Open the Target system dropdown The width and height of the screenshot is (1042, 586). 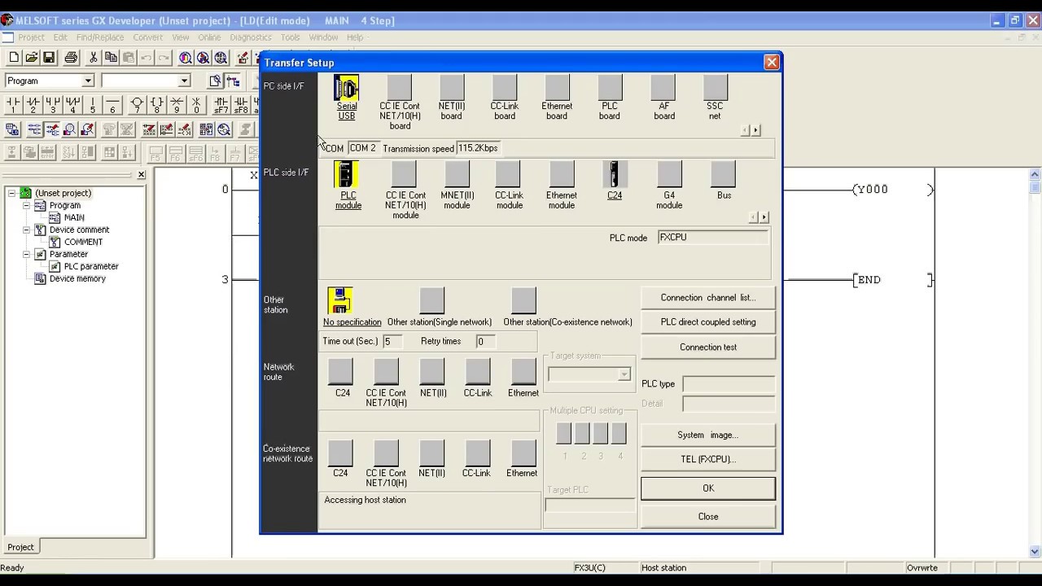click(623, 374)
